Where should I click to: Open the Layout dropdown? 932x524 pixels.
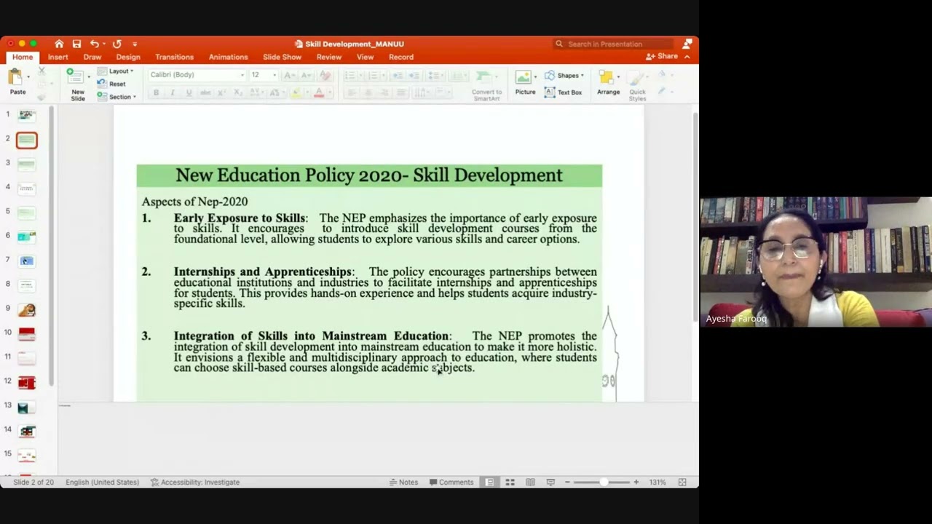[x=116, y=71]
